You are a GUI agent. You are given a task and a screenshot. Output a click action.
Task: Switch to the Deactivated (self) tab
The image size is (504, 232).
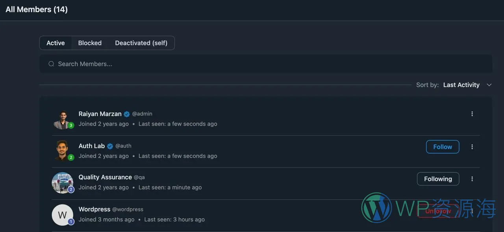coord(141,43)
